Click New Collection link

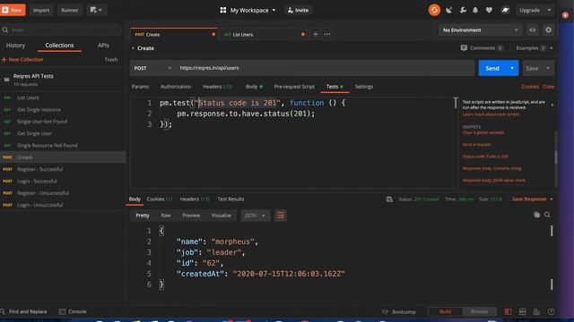[x=22, y=59]
